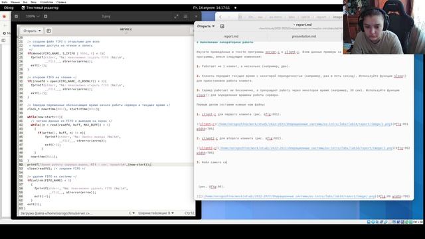Click the 'Выполнение лабораторной работы' heading

point(225,42)
